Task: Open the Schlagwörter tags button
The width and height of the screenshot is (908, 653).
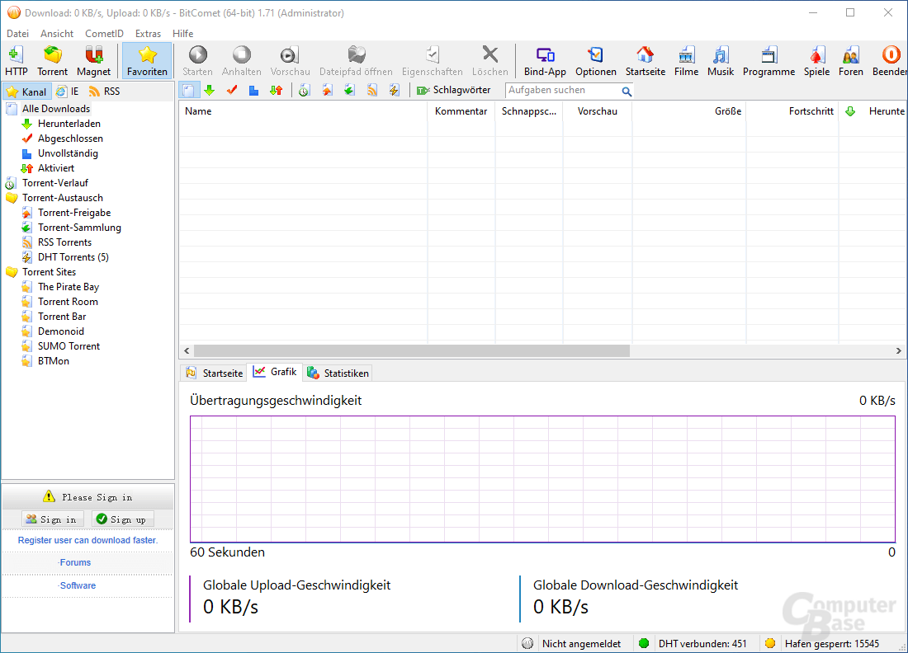Action: coord(453,90)
